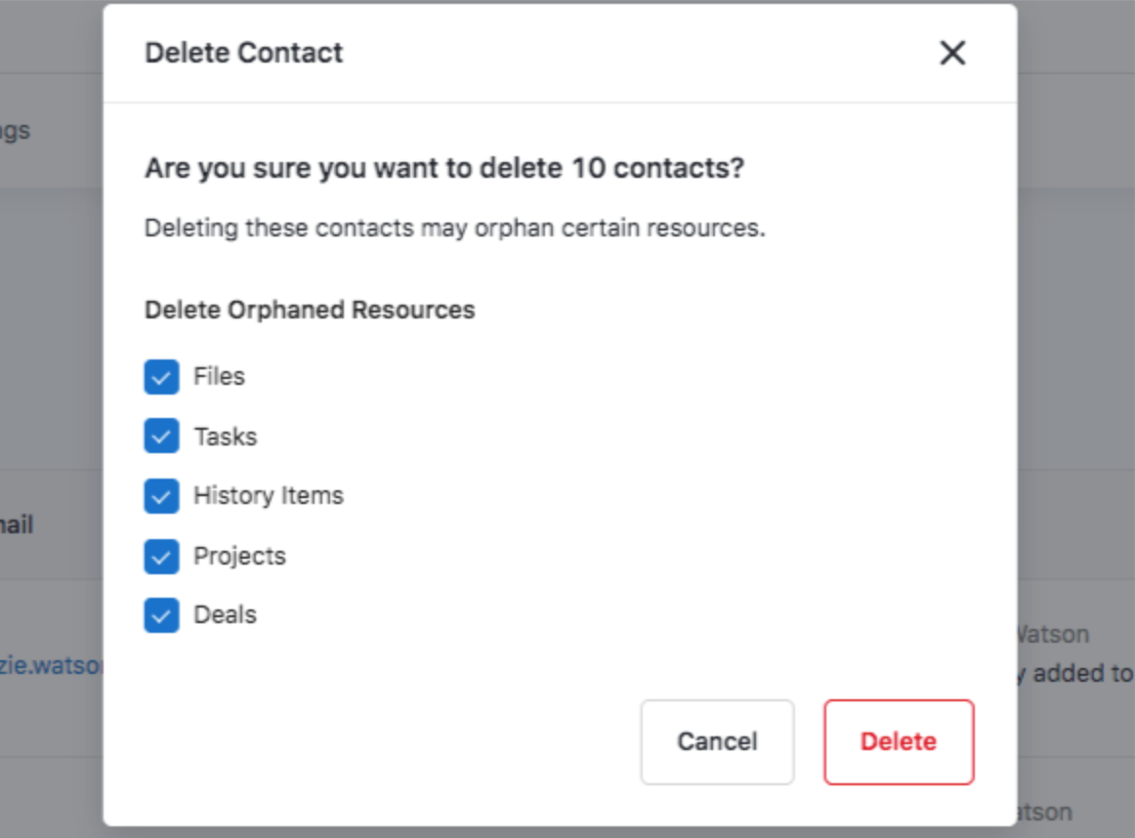Click the "Files" label text
Viewport: 1135px width, 838px height.
[219, 377]
